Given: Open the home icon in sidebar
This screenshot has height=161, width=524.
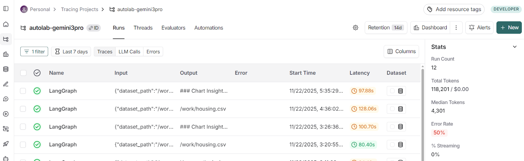Looking at the screenshot, I should 6,24.
